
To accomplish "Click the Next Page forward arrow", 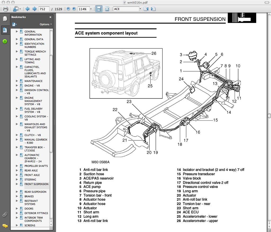I will click(34, 9).
